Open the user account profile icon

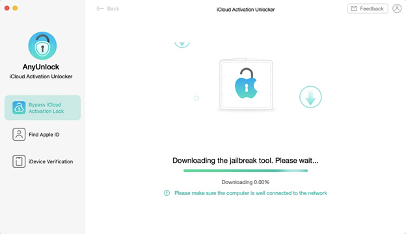click(x=397, y=8)
